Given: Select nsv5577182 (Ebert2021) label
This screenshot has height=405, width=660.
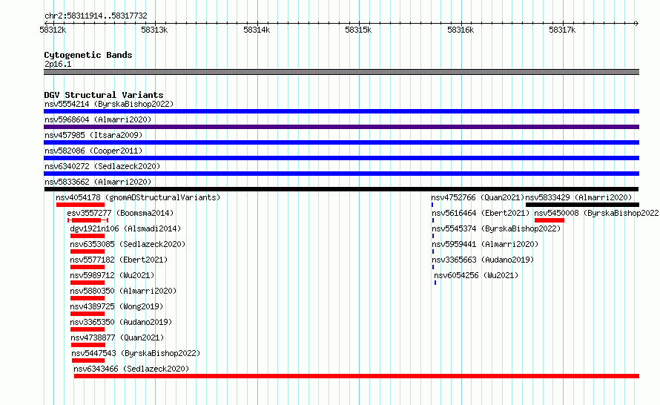Looking at the screenshot, I should point(119,260).
